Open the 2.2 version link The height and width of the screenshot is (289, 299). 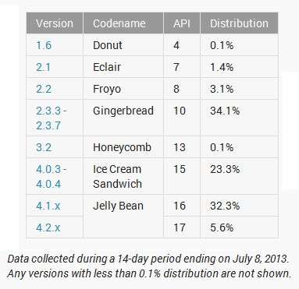[44, 89]
